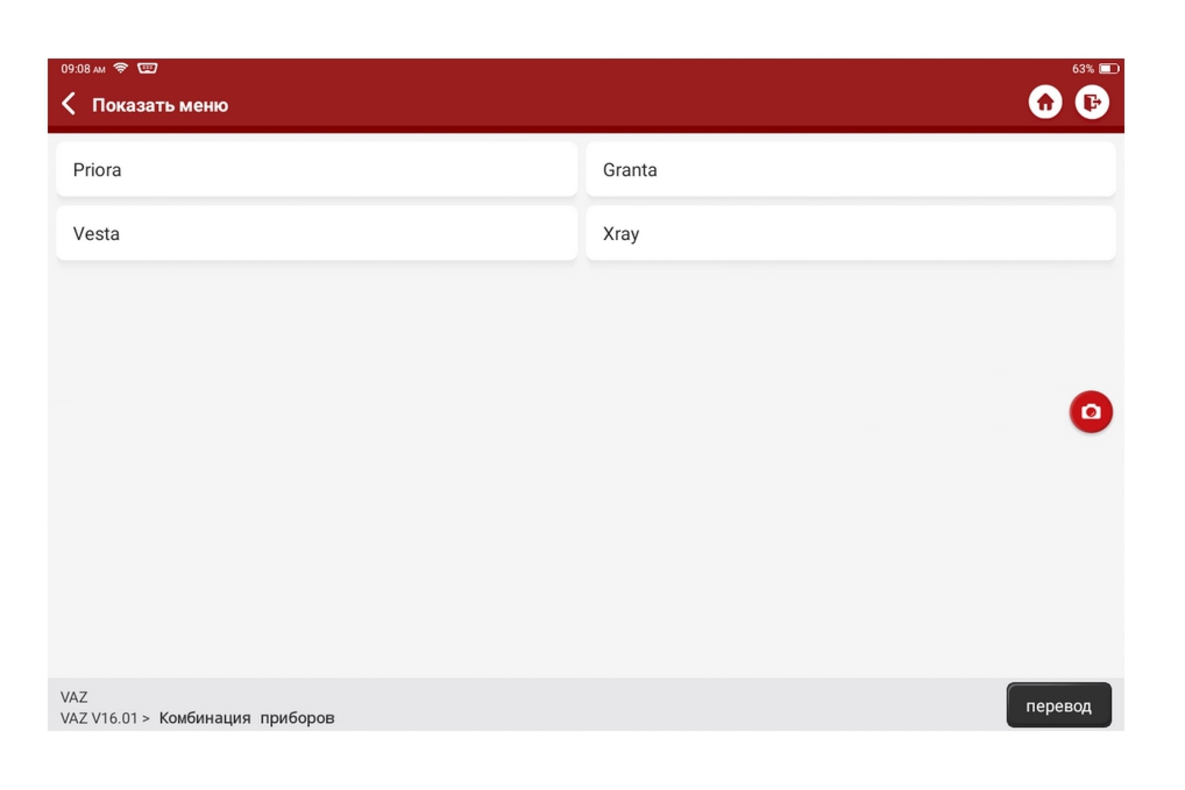The width and height of the screenshot is (1185, 790).
Task: Tap the Комбинация приборов breadcrumb
Action: (247, 718)
